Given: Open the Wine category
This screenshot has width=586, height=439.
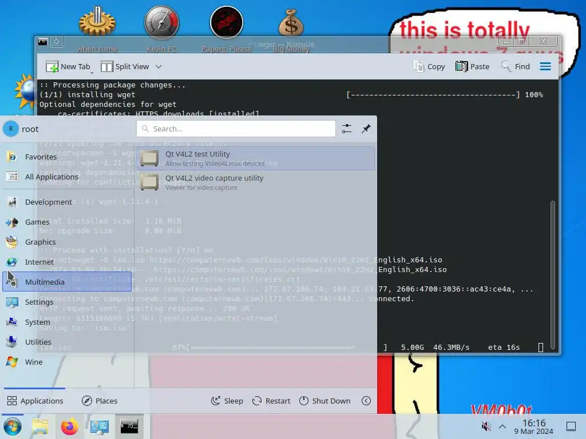Looking at the screenshot, I should pyautogui.click(x=68, y=362).
